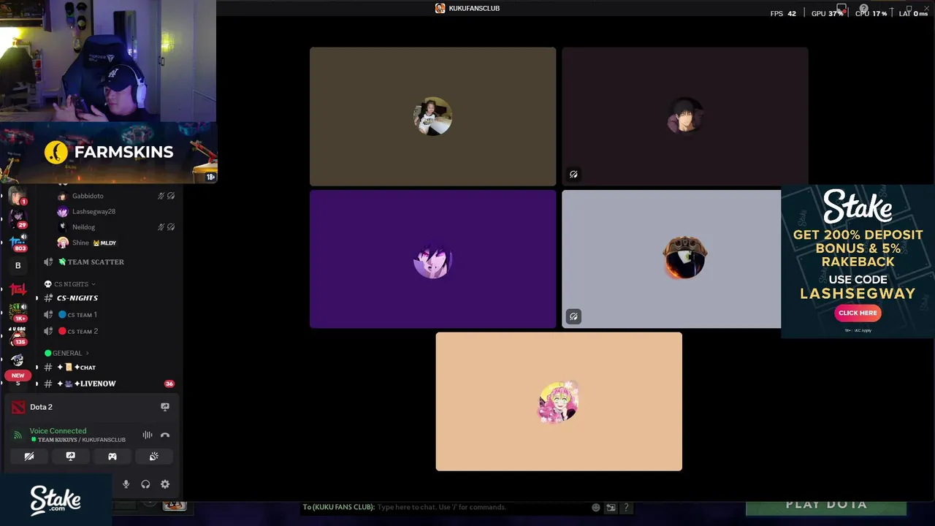The image size is (935, 526).
Task: Open the soundboard icon
Action: [x=154, y=456]
